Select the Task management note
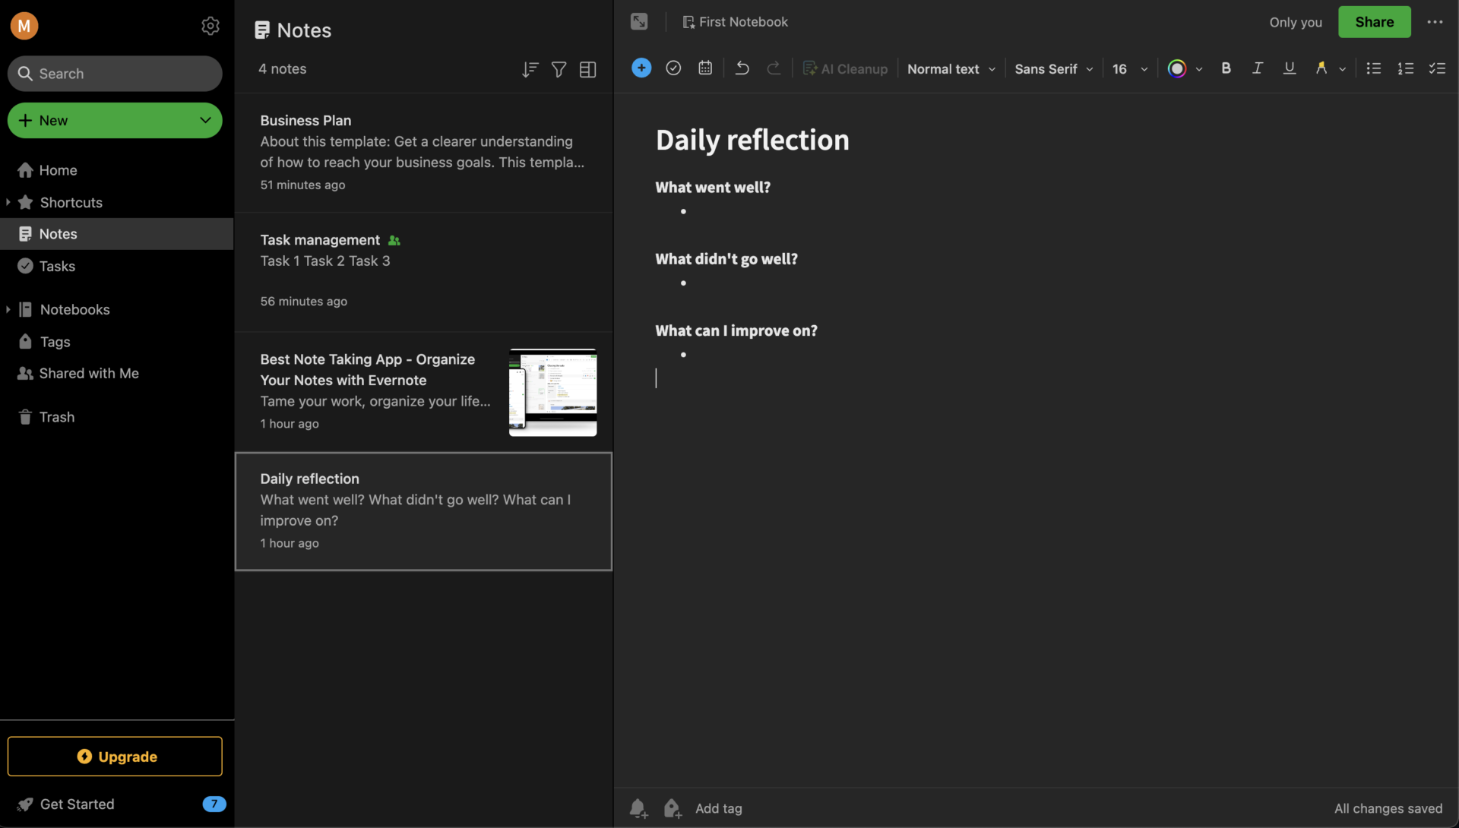1459x828 pixels. coord(423,271)
